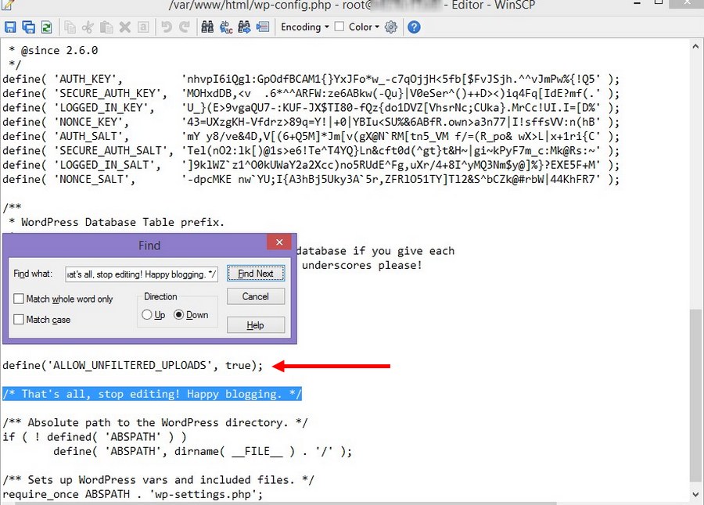This screenshot has height=505, width=704.
Task: Open WinSCP editor help
Action: (x=412, y=27)
